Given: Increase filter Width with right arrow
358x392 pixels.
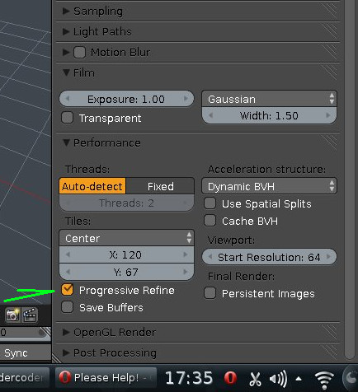Looking at the screenshot, I should 328,115.
